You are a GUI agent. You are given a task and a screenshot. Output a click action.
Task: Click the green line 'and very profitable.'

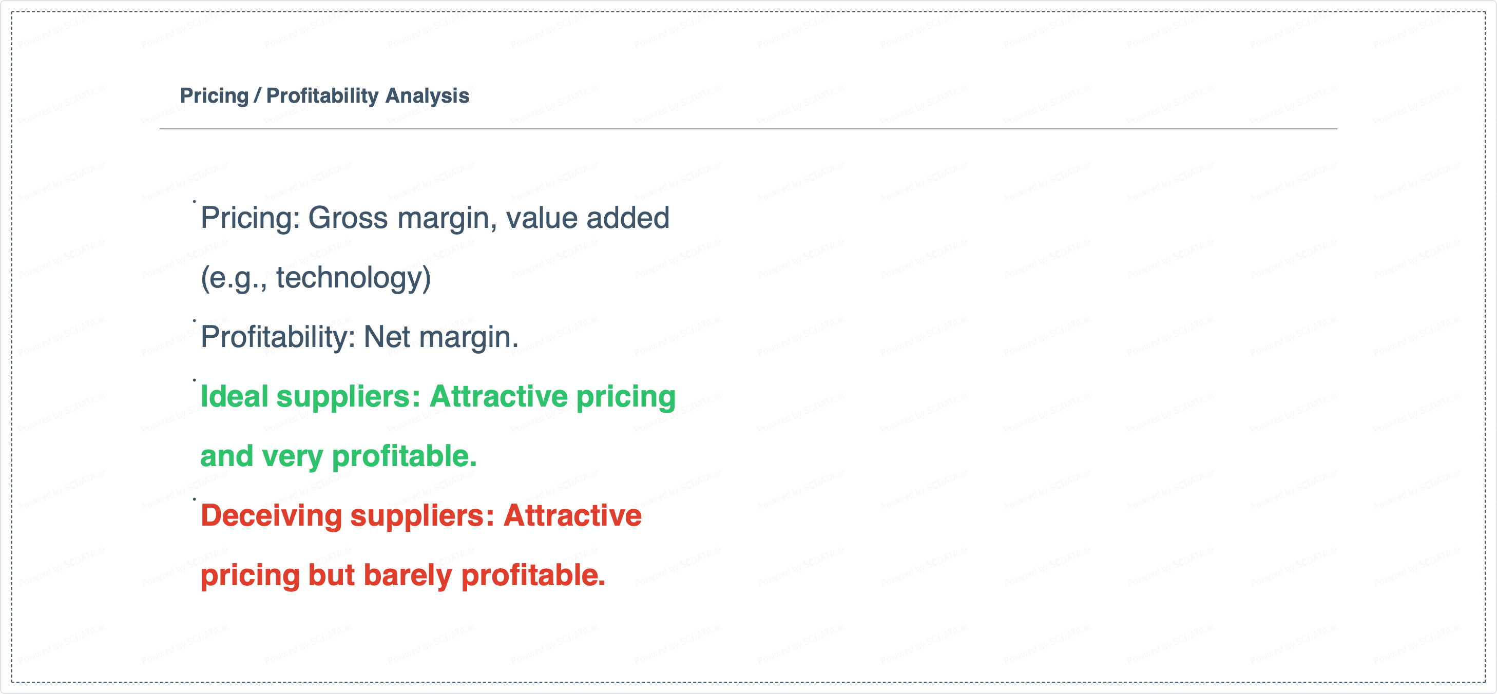pyautogui.click(x=338, y=456)
